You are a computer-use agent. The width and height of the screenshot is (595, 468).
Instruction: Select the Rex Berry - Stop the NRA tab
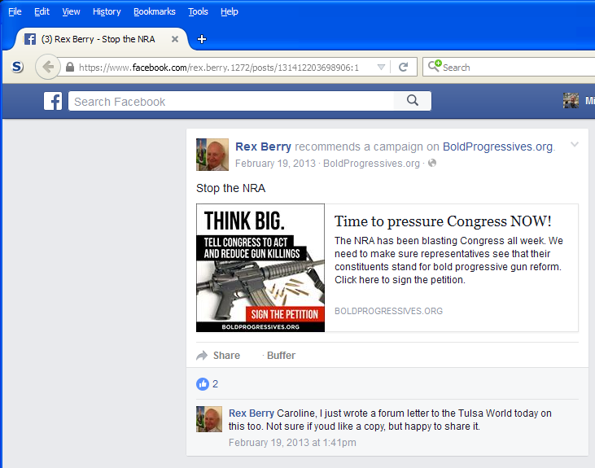coord(101,39)
